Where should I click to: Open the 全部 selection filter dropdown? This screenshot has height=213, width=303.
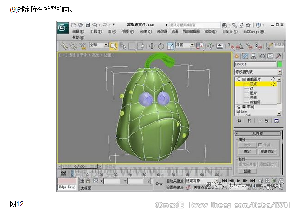click(x=98, y=45)
